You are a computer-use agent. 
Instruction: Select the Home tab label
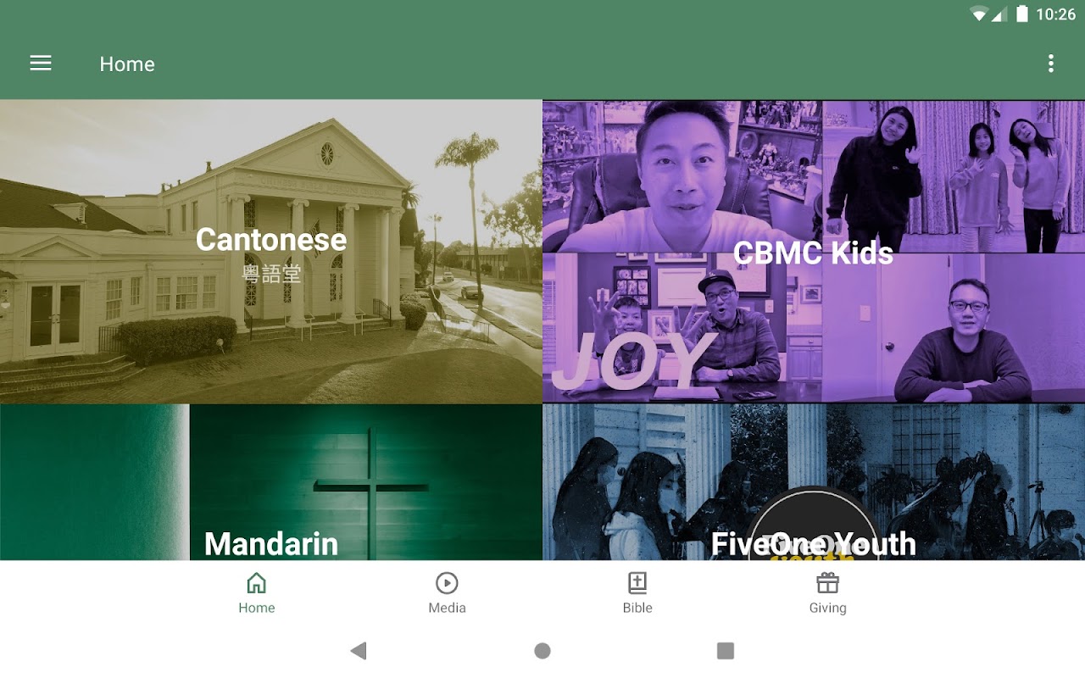point(256,608)
